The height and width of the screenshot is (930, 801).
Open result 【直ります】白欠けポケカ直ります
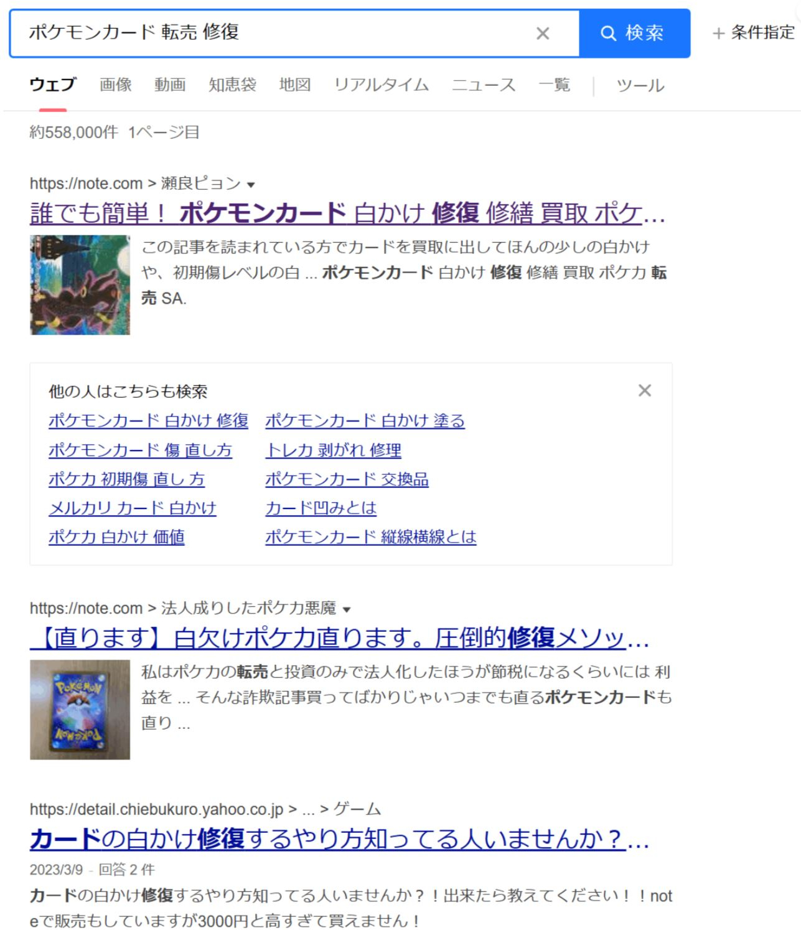click(339, 638)
